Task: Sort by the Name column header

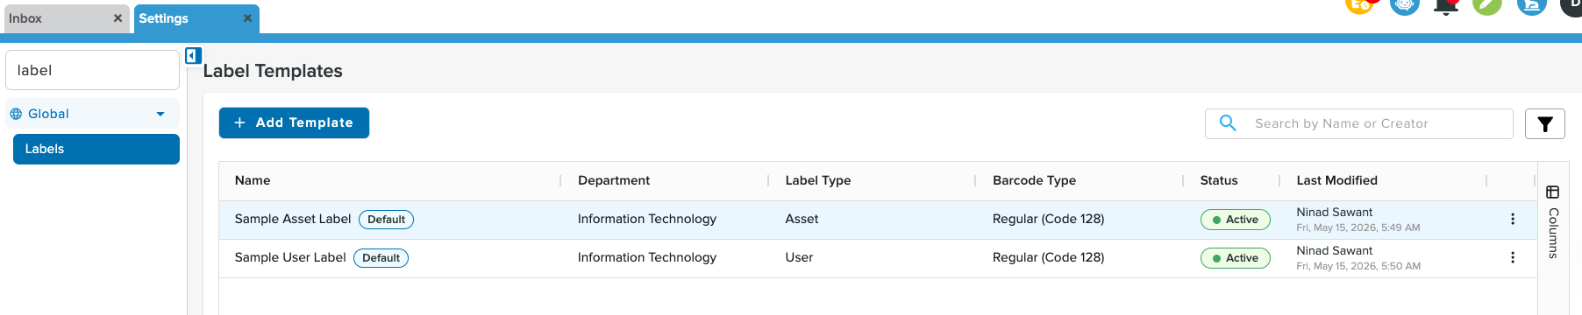Action: point(253,180)
